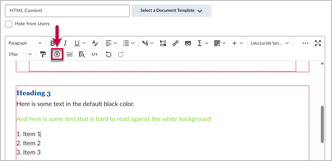The image size is (332, 161).
Task: Undo the last edit
Action: click(x=109, y=54)
